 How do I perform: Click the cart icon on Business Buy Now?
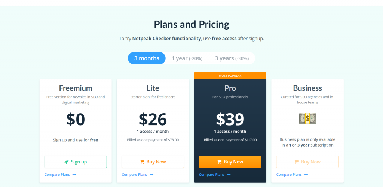297,162
